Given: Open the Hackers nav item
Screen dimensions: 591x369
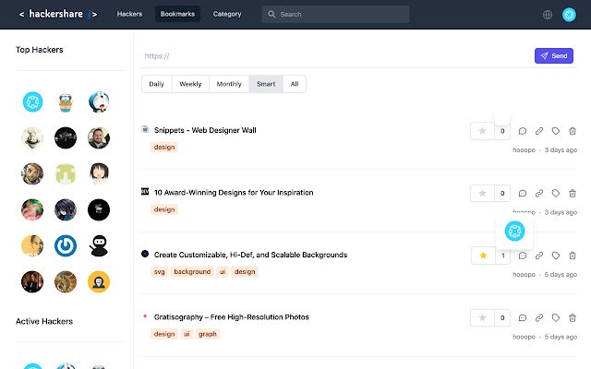Looking at the screenshot, I should (x=129, y=14).
